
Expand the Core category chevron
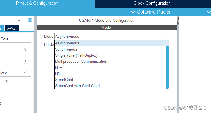pos(25,39)
